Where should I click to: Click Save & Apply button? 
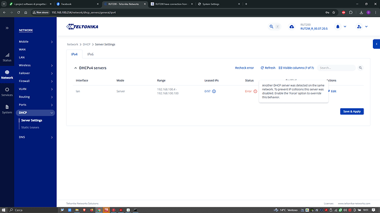[352, 111]
